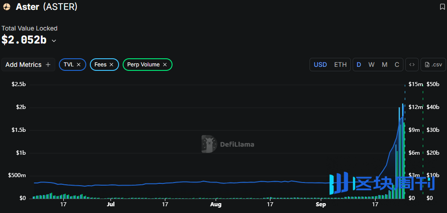This screenshot has width=447, height=213.
Task: Remove the Fees metric chip
Action: 111,65
